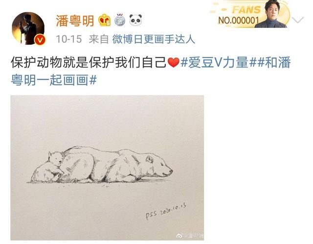313x244 pixels.
Task: Open hashtag #和潘粤明一起画画#
Action: click(151, 71)
